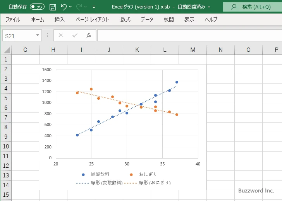
Task: Click the vertical axis label 1600
Action: pos(47,70)
